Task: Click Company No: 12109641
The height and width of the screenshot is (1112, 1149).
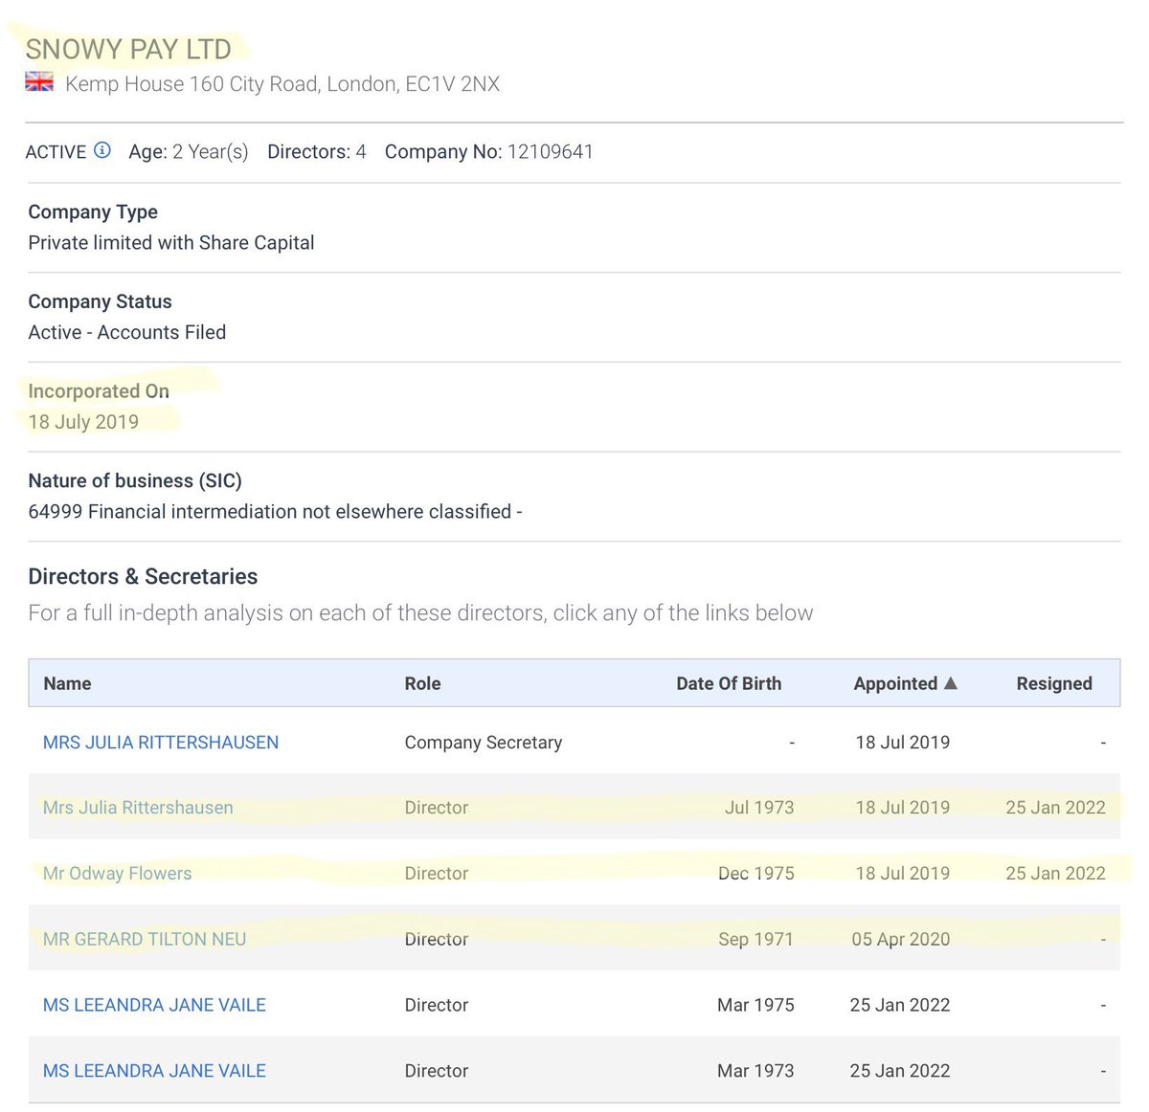Action: click(489, 151)
